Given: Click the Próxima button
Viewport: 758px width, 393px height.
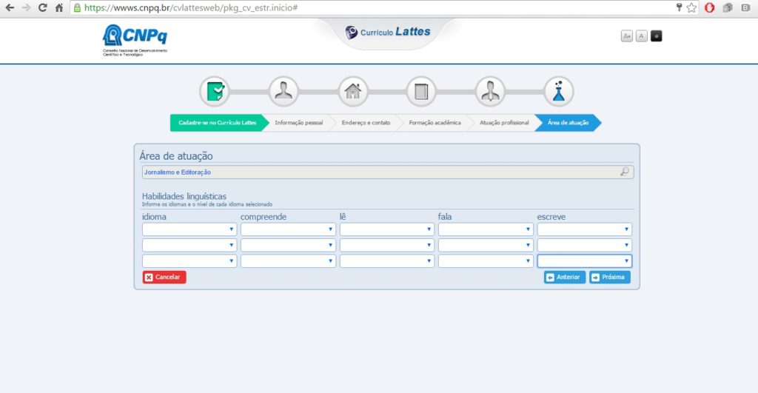Looking at the screenshot, I should [x=609, y=278].
